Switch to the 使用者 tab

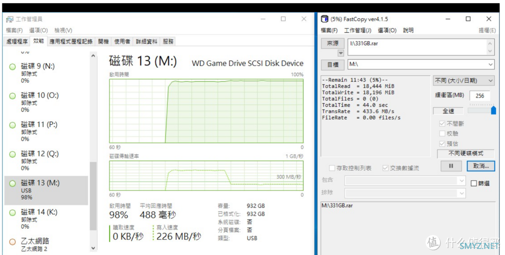tap(123, 42)
